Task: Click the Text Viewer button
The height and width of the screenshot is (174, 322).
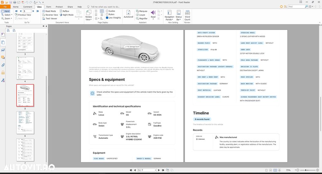Action: click(x=50, y=19)
